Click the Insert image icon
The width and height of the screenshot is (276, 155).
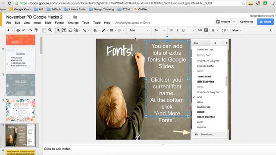pos(70,30)
